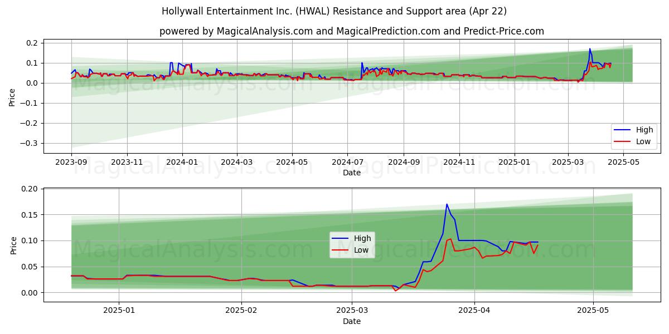669x334 pixels.
Task: Click the '0.2' y-axis tick in top chart
Action: (x=31, y=43)
